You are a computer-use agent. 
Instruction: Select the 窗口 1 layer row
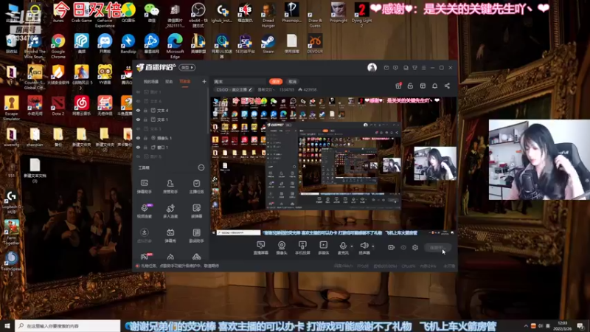click(171, 147)
